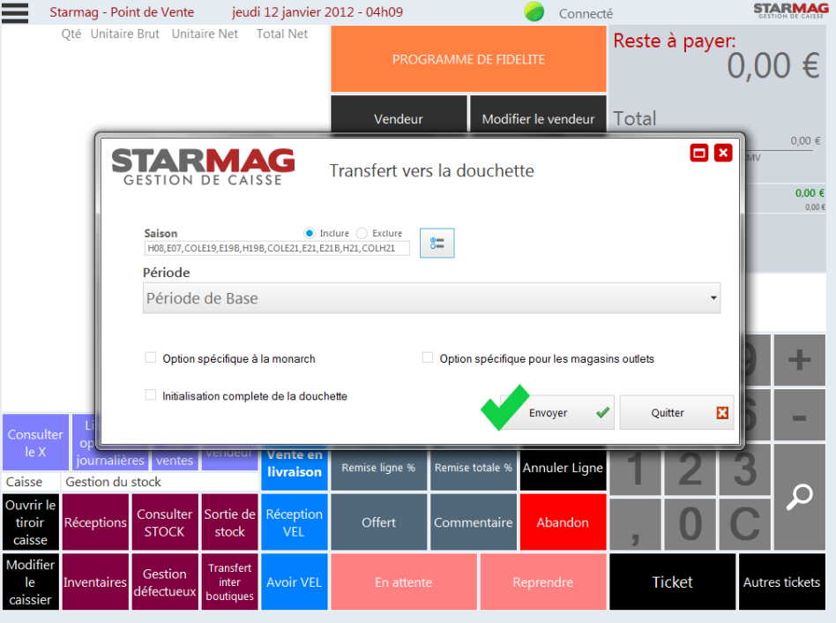The width and height of the screenshot is (836, 623).
Task: Click Modifier le vendeur button
Action: (538, 115)
